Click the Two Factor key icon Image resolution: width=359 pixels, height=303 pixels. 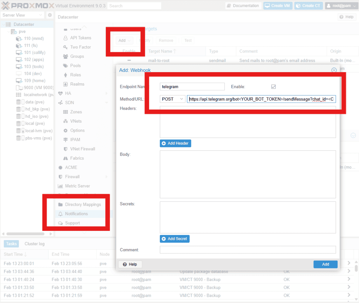click(x=65, y=47)
